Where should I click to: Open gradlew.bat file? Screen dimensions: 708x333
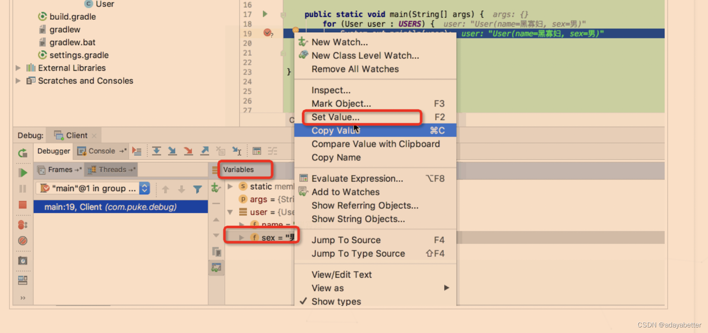pyautogui.click(x=72, y=42)
